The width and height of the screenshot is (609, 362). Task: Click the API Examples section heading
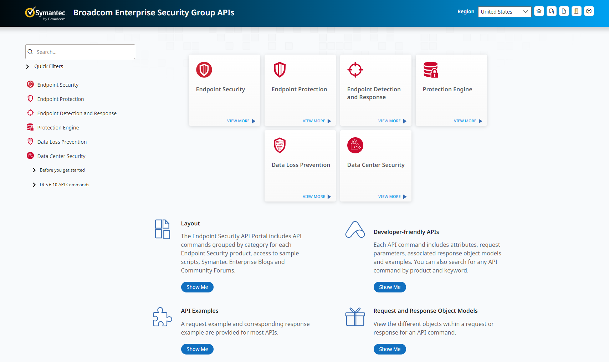coord(200,311)
